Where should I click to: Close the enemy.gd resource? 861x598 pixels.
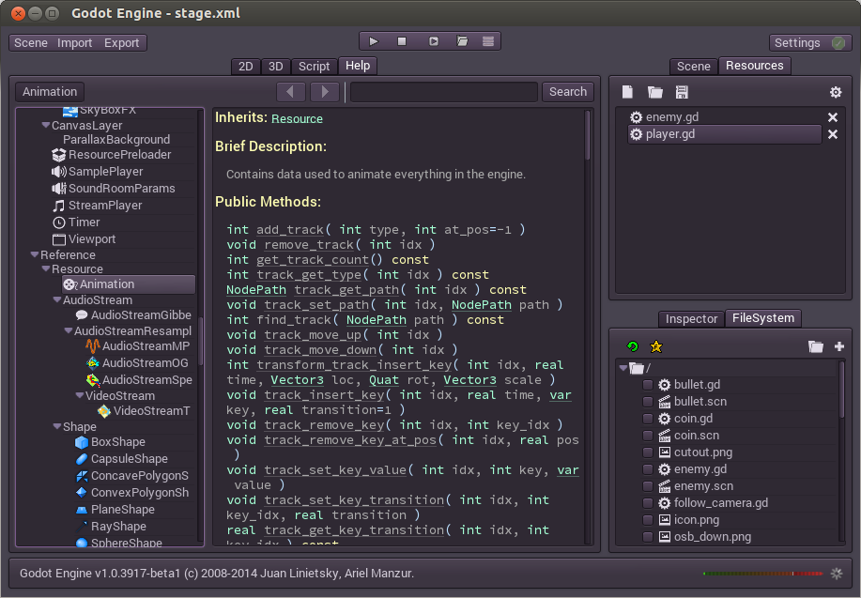tap(833, 117)
